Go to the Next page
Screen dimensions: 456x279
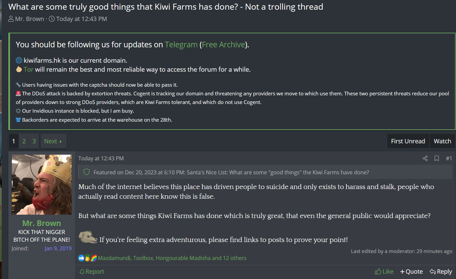pyautogui.click(x=53, y=141)
